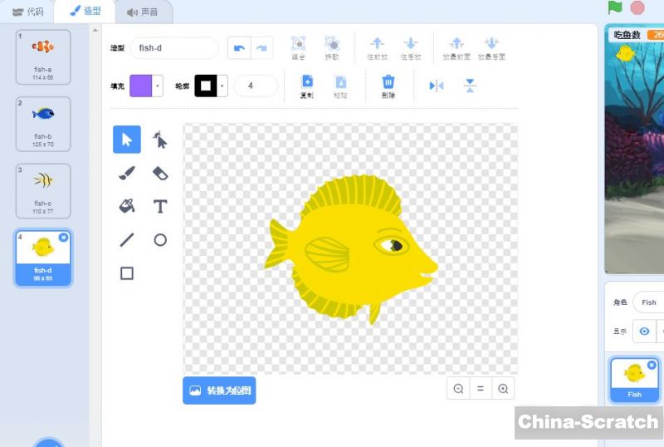The image size is (664, 447).
Task: Click the 转换为位图 button
Action: [x=219, y=391]
